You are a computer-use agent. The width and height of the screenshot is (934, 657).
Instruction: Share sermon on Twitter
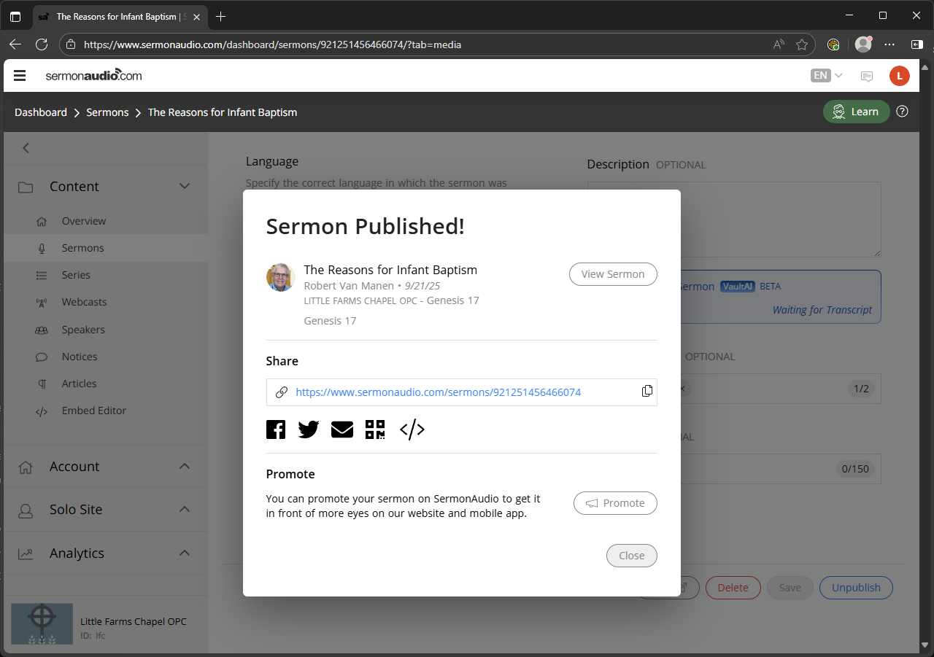[x=309, y=429]
